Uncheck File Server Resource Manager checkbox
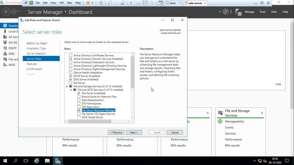Image resolution: width=294 pixels, height=165 pixels. 79,110
